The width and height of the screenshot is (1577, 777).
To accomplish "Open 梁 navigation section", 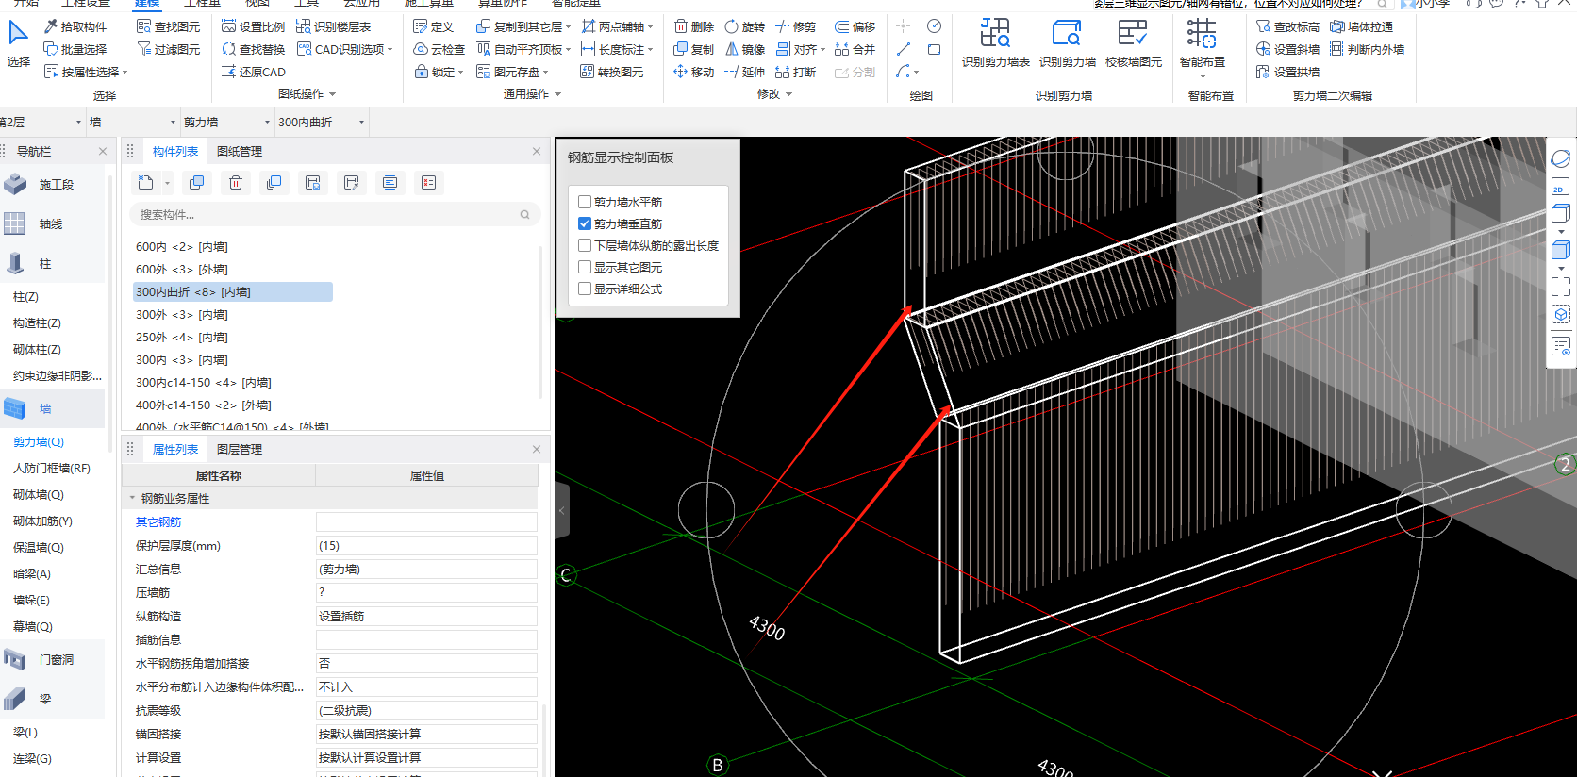I will pos(52,700).
